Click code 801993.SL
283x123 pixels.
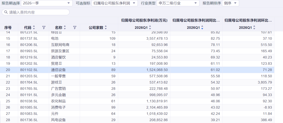coord(29,51)
